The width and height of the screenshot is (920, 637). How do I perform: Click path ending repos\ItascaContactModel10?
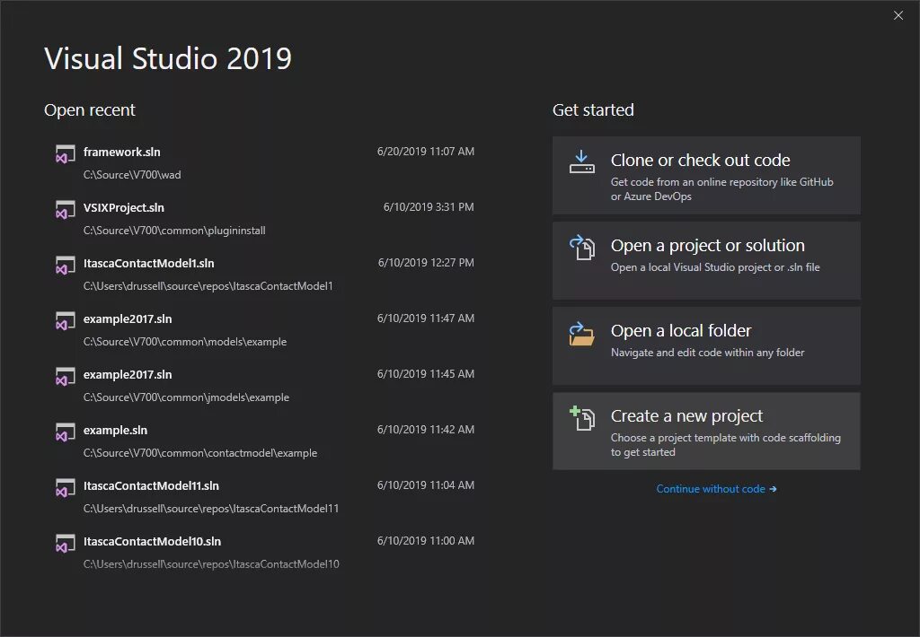click(x=211, y=564)
